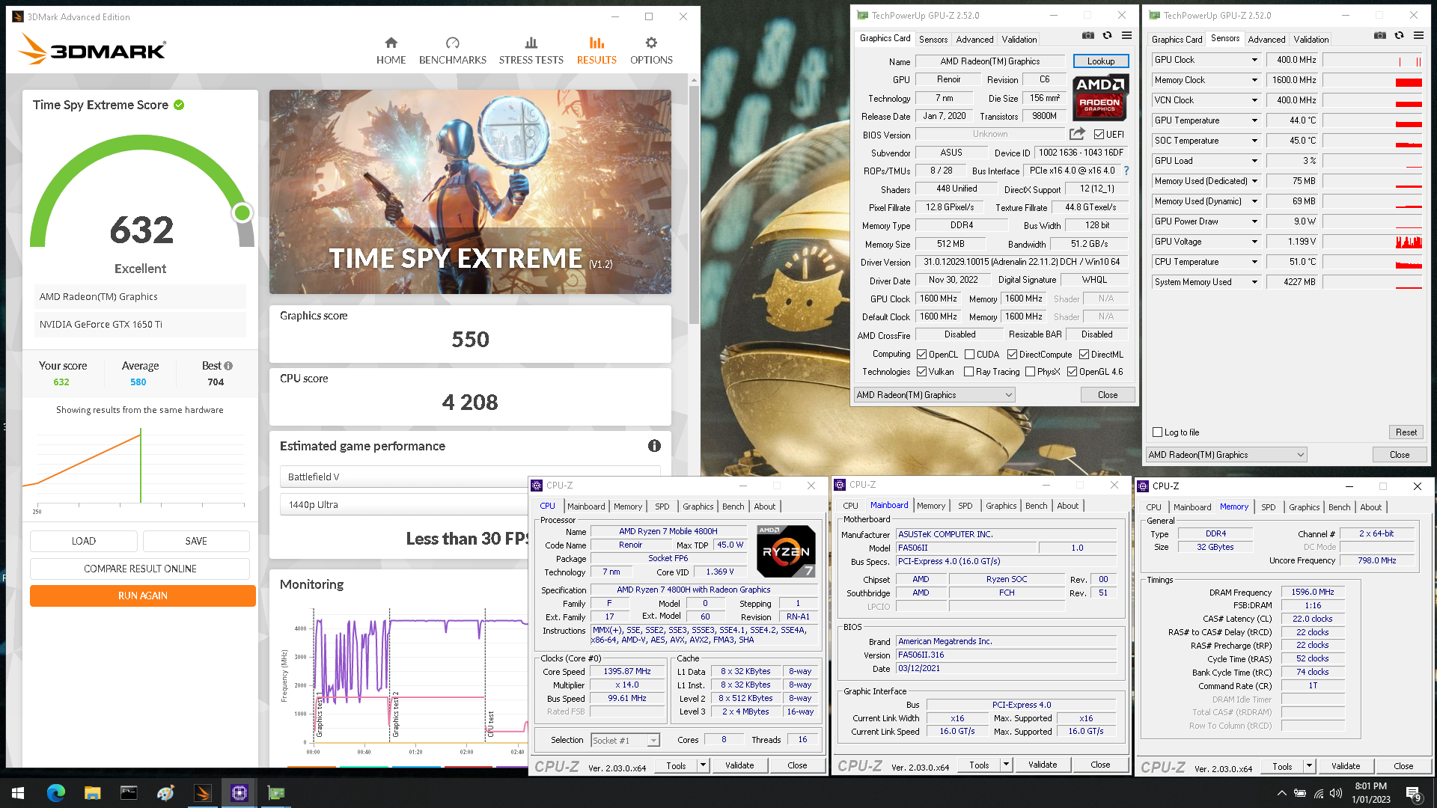The width and height of the screenshot is (1437, 808).
Task: Go to 3DMark HOME section
Action: click(391, 51)
